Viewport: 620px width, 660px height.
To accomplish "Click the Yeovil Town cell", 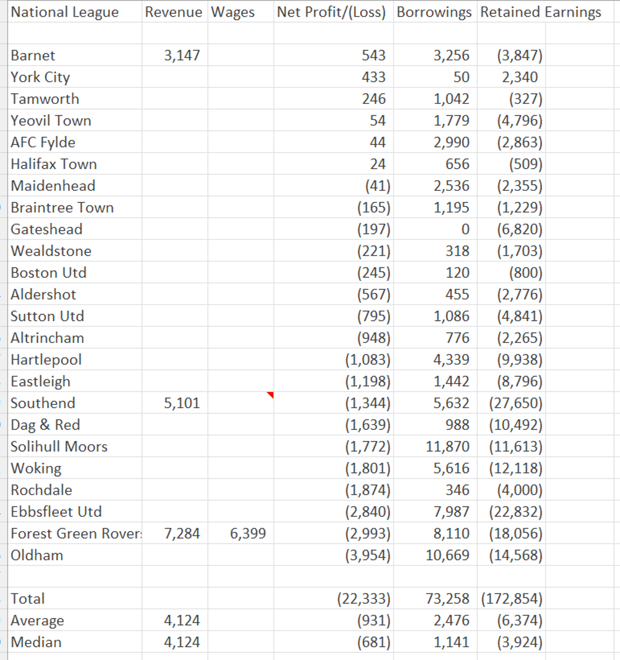I will click(x=75, y=120).
